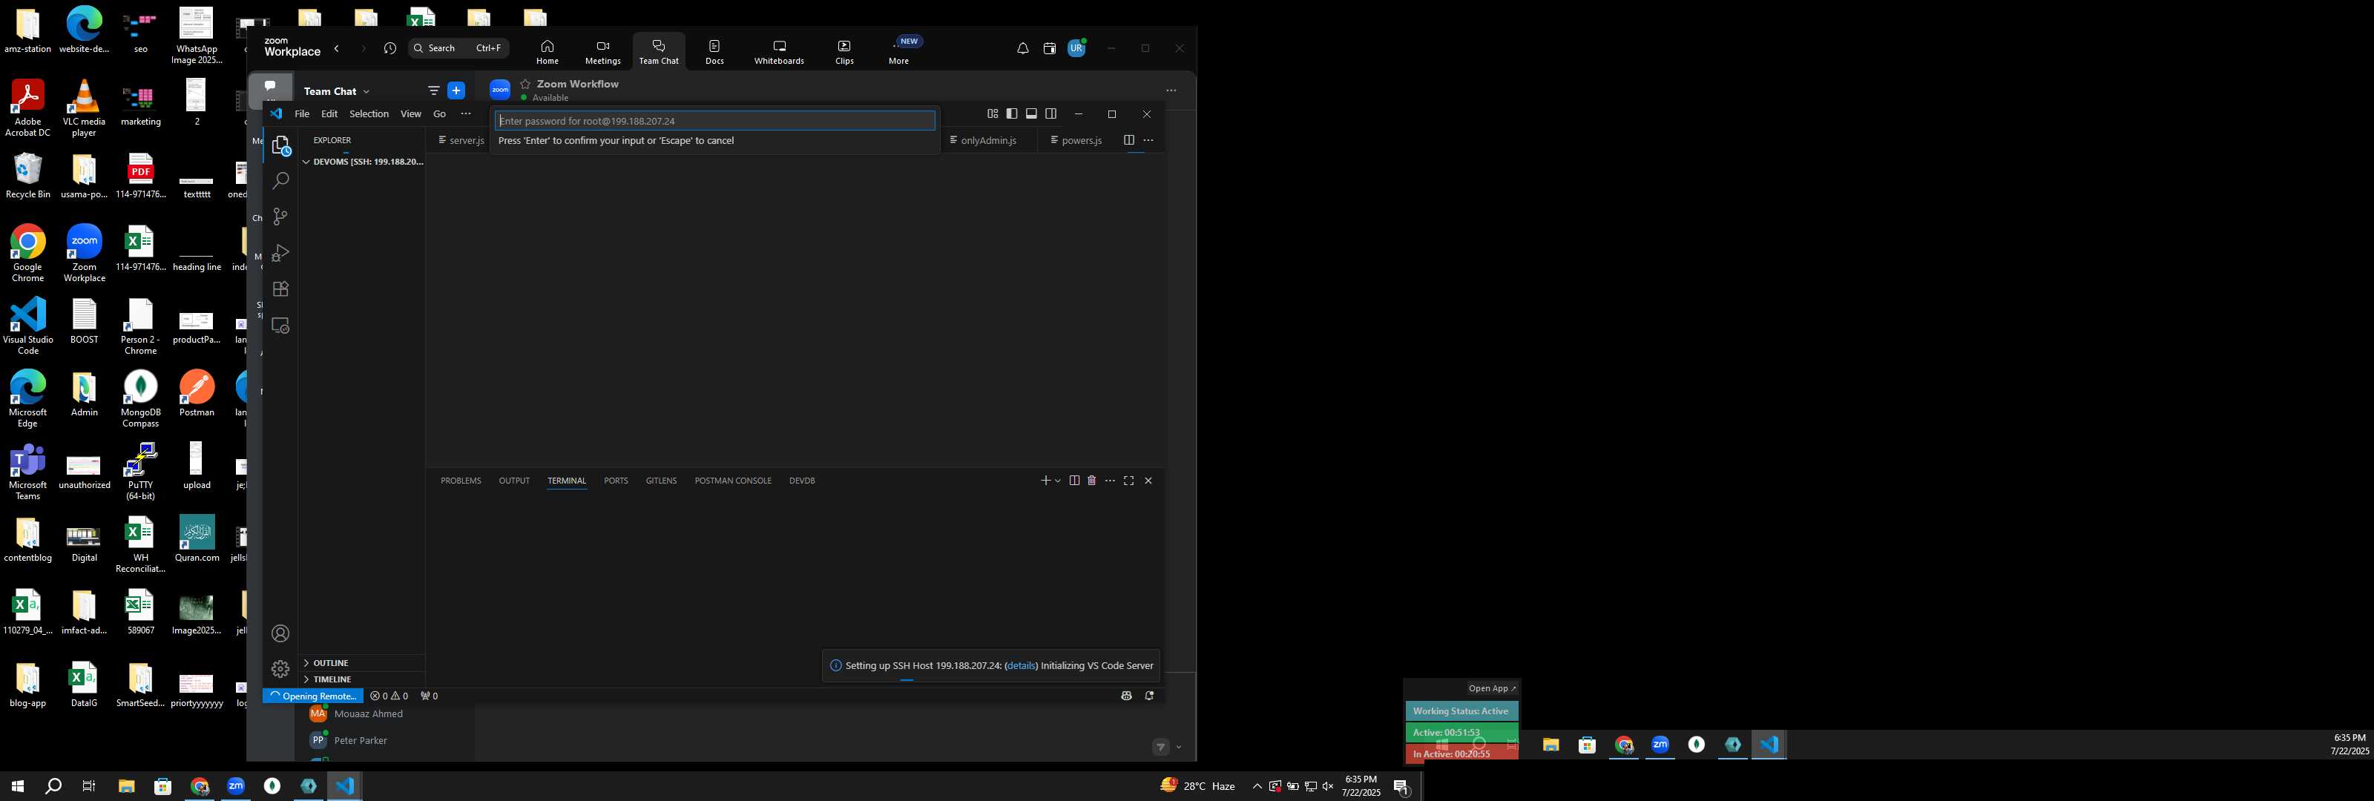2374x801 pixels.
Task: Expand the TIMELINE section
Action: click(363, 679)
